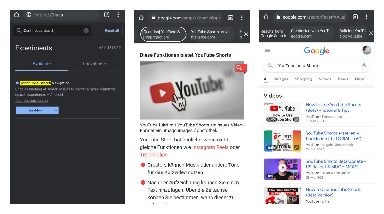Clear the Continuous search query text
Viewport: 384px width, 214px height.
[x=86, y=31]
